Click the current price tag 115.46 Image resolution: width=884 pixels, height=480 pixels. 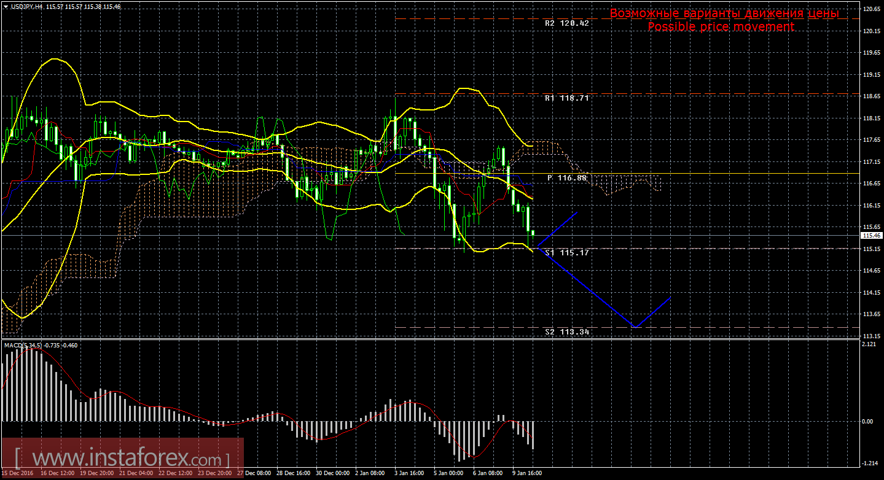click(x=870, y=235)
